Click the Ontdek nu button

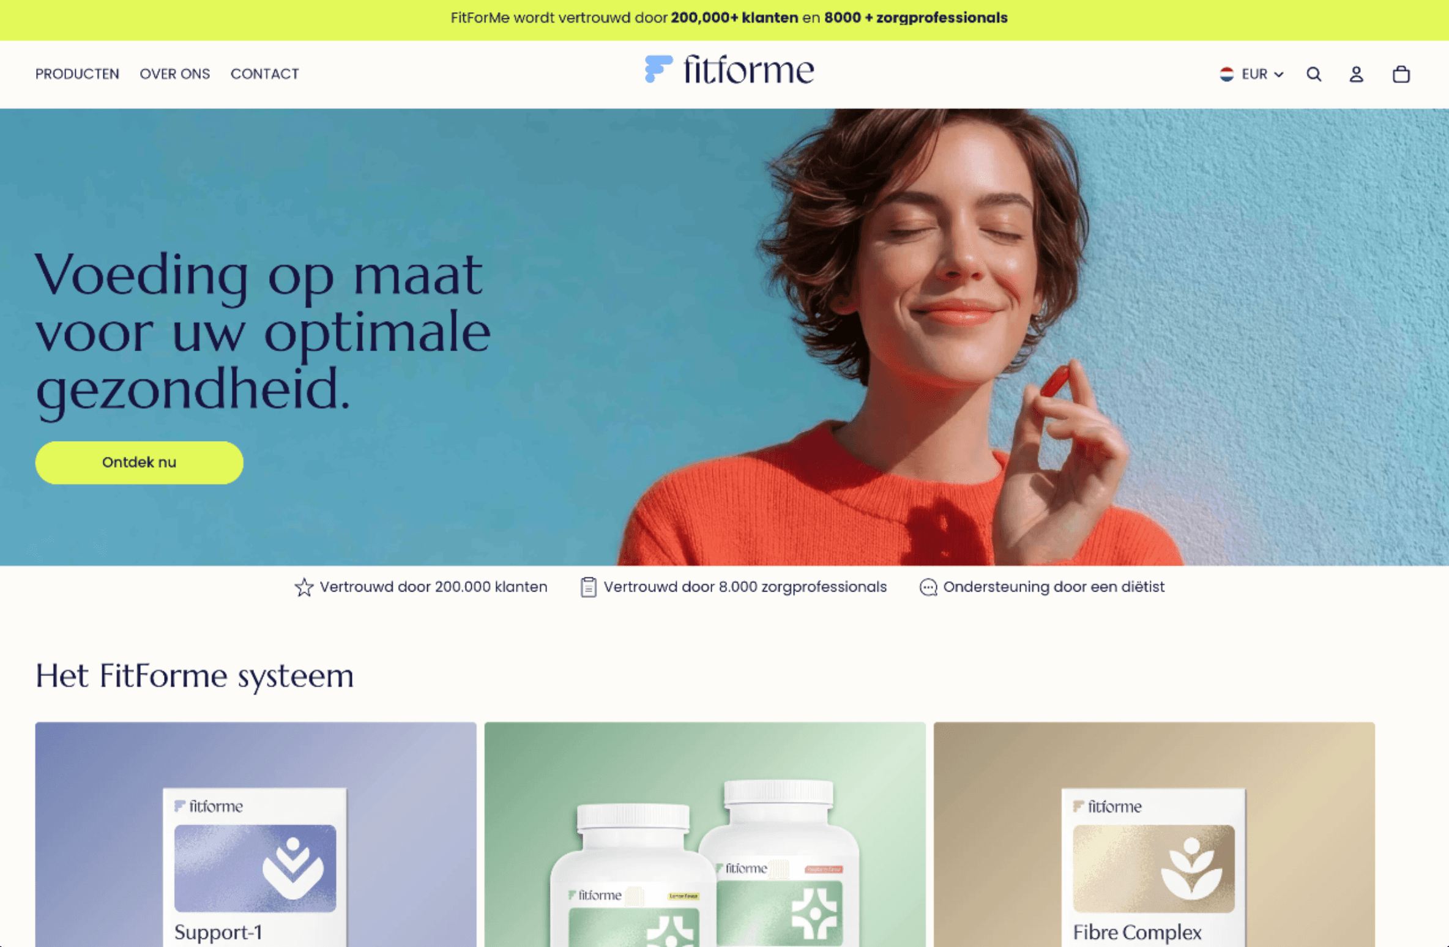139,462
